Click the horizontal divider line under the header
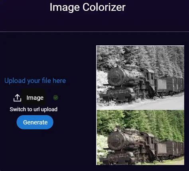Screen dimensions: 189x171 point(94,32)
